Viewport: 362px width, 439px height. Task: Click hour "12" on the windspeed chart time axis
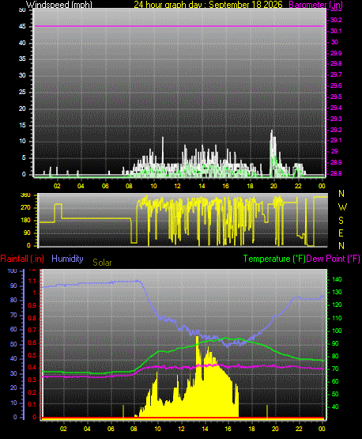(177, 186)
